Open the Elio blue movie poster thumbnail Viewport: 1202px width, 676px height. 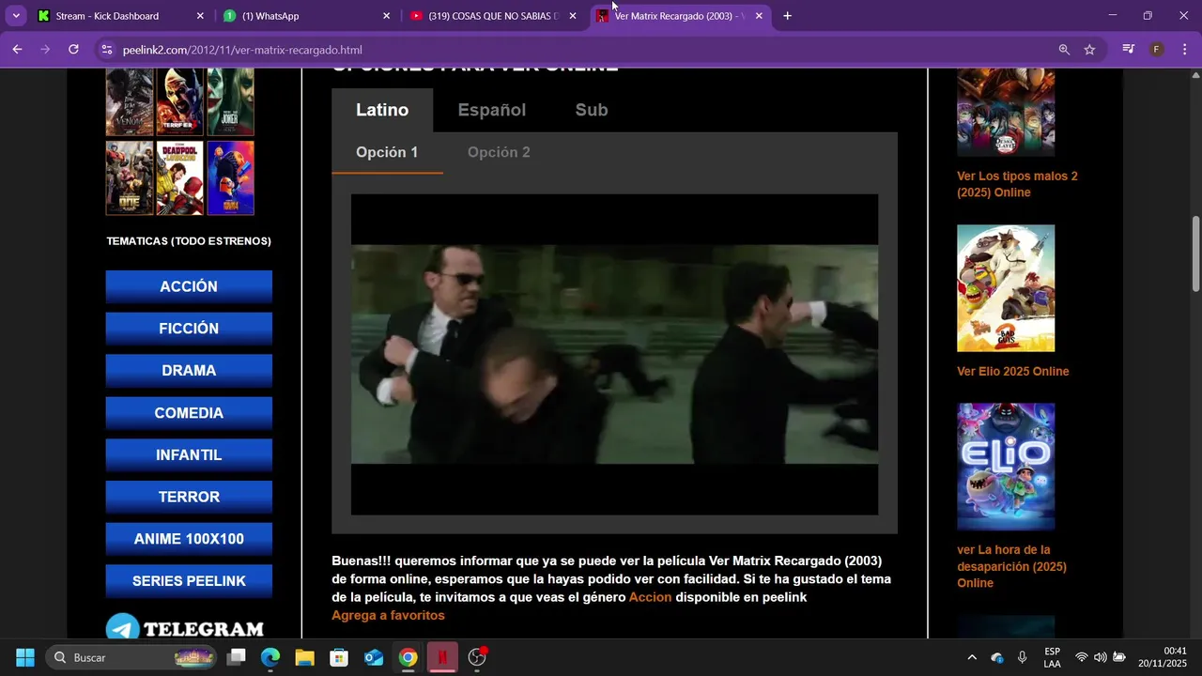pos(1006,467)
